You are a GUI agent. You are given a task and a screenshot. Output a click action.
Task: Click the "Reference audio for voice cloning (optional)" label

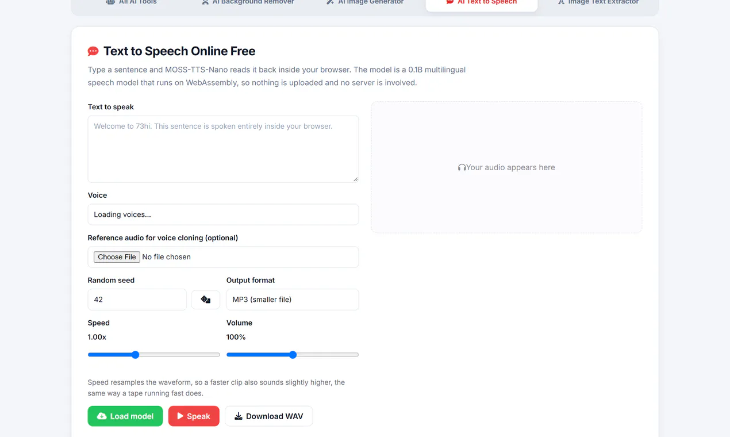click(x=163, y=238)
